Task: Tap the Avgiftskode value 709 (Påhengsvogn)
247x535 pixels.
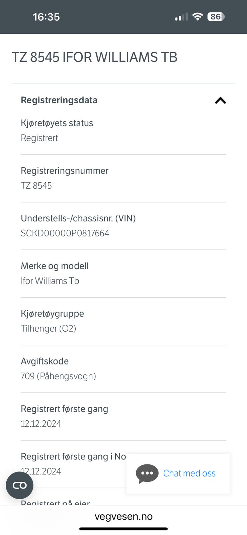Action: (x=58, y=376)
